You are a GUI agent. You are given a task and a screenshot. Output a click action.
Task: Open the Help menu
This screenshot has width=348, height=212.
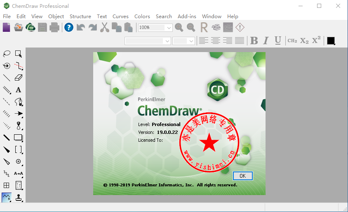click(233, 17)
